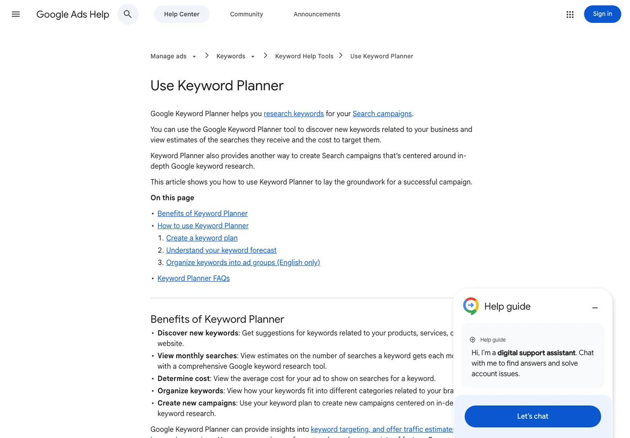Click the Sign in button
This screenshot has width=630, height=438.
(602, 14)
